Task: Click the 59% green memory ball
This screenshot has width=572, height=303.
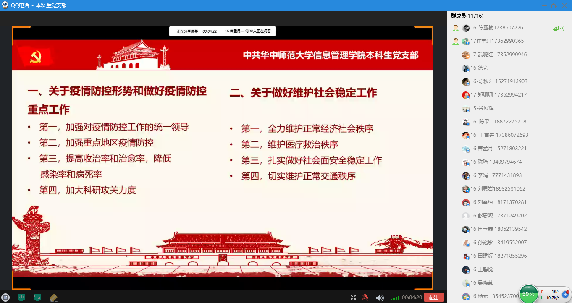Action: (x=529, y=294)
